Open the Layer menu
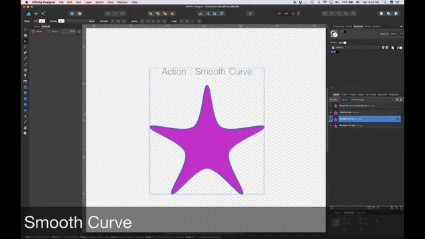The width and height of the screenshot is (425, 239). (x=88, y=2)
